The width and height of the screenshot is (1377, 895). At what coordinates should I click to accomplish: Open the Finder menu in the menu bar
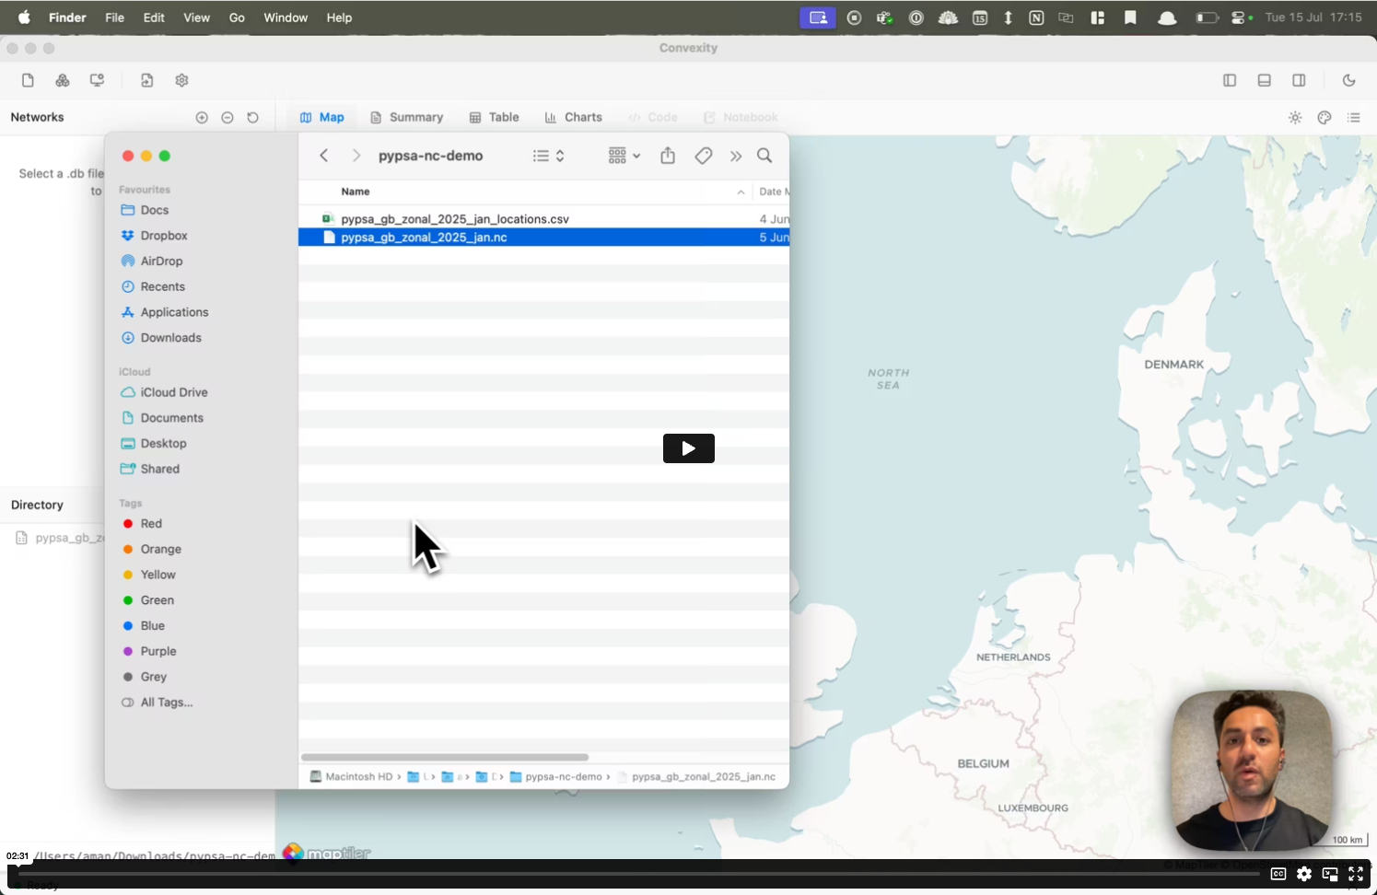(67, 17)
